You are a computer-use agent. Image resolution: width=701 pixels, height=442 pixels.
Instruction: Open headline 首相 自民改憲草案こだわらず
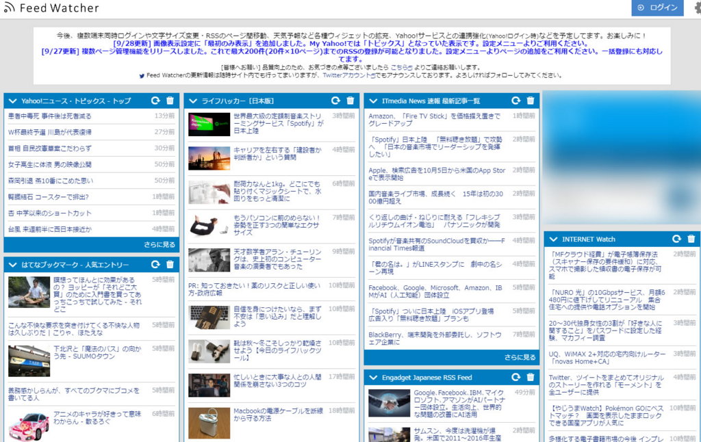pyautogui.click(x=49, y=148)
